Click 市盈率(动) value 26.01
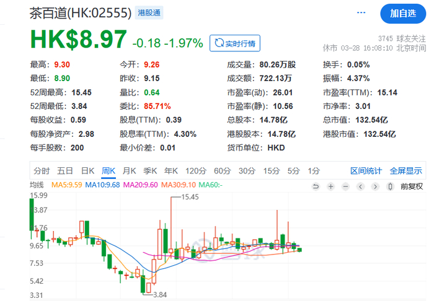Viewport: 434px width, 301px height. pos(283,93)
